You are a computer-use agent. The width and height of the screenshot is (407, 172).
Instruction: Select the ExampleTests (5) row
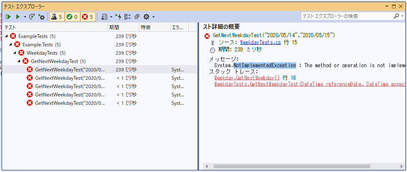[100, 36]
